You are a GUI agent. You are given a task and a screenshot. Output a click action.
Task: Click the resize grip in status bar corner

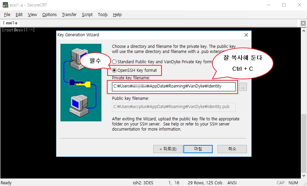(x=305, y=184)
